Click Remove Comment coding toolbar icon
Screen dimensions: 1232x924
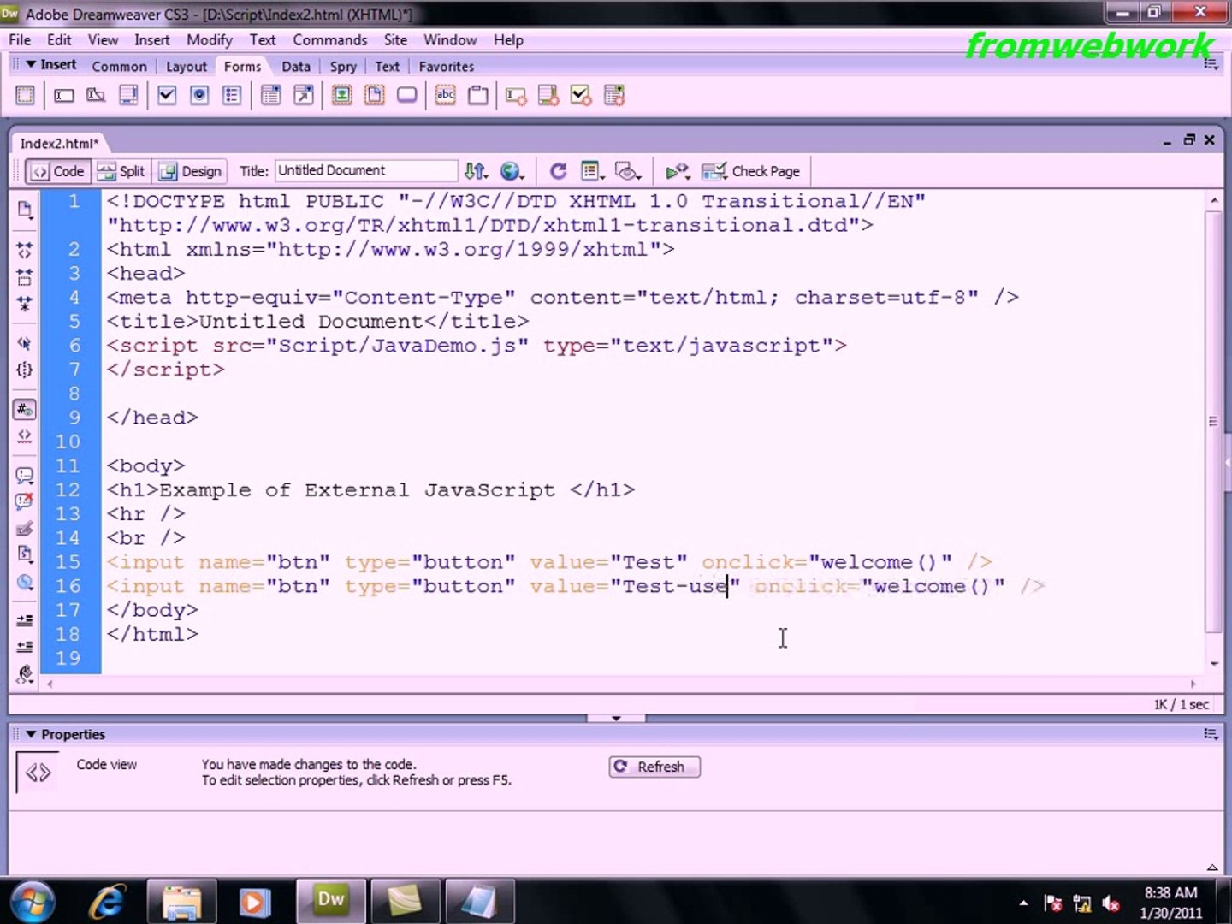coord(25,501)
